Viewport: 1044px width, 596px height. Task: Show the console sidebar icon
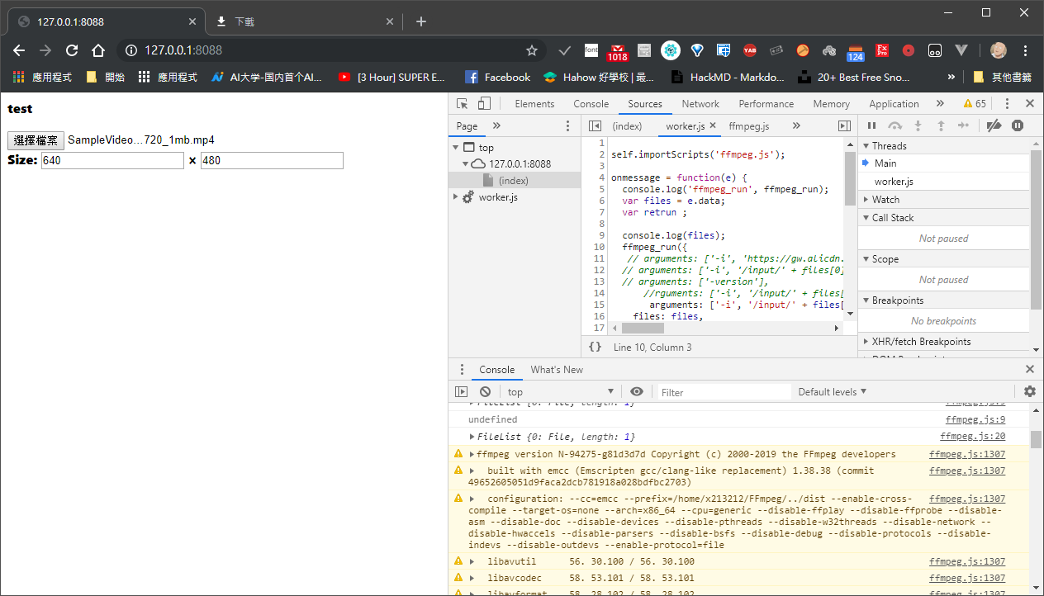coord(462,392)
